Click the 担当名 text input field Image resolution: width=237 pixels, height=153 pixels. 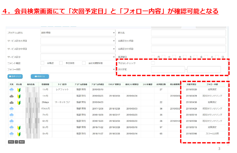(188, 33)
